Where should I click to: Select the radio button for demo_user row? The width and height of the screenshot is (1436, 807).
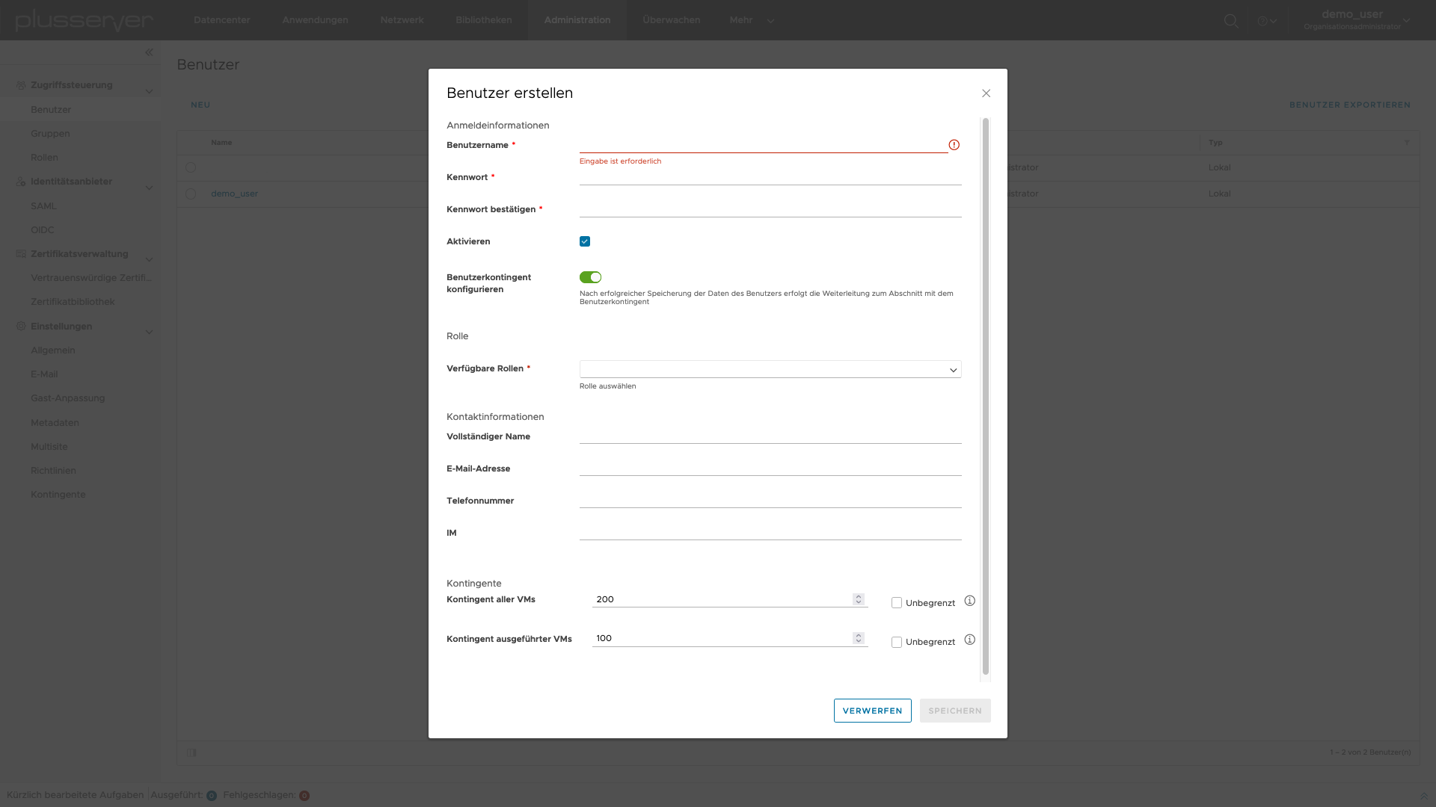[191, 194]
